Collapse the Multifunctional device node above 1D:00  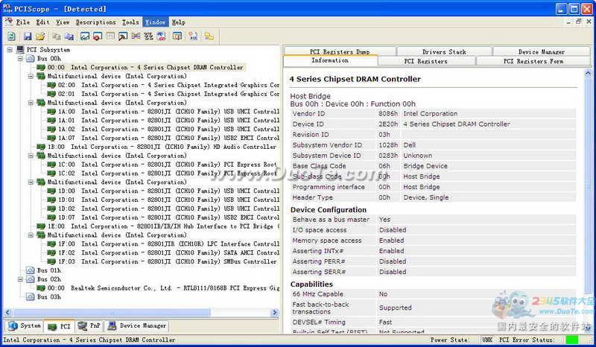click(x=31, y=182)
